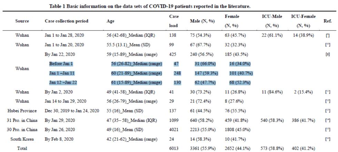Screen dimensions: 338x152
Task: Open the citation for 31 Pro. in China
Action: pos(328,120)
